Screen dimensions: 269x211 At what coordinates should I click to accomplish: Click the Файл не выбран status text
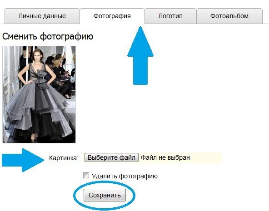165,157
